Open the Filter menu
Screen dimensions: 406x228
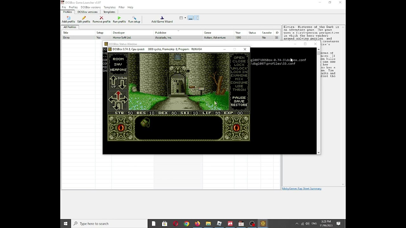point(121,7)
